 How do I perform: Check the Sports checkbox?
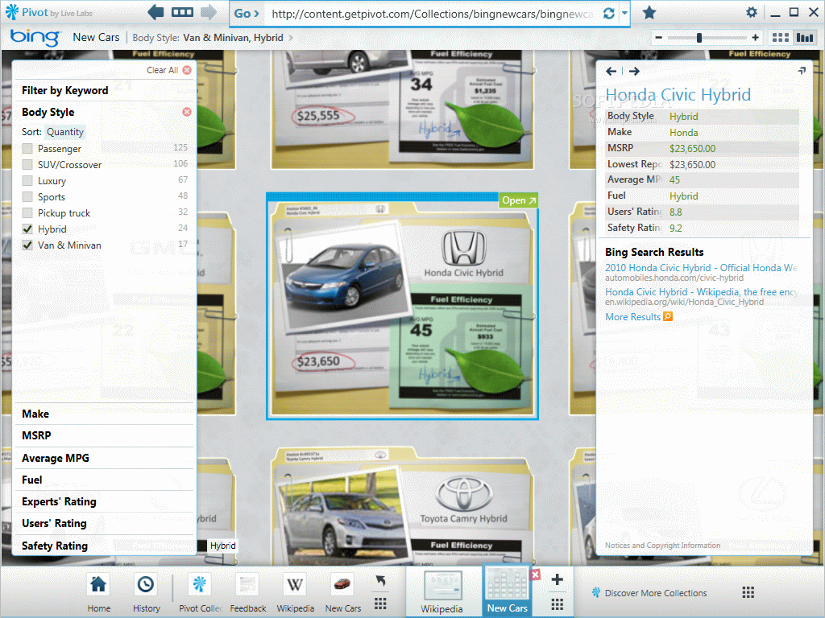tap(27, 197)
